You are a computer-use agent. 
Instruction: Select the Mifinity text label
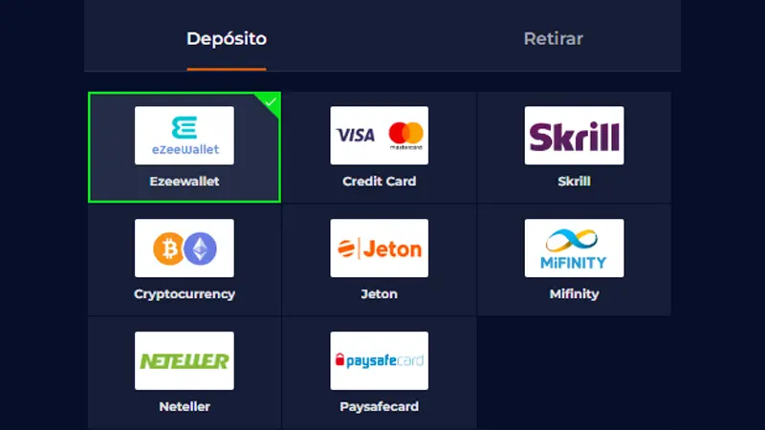[x=575, y=294]
